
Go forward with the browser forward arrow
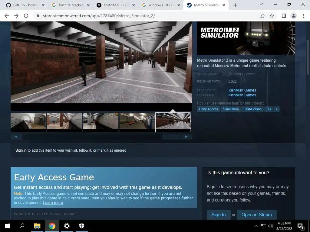pyautogui.click(x=16, y=16)
